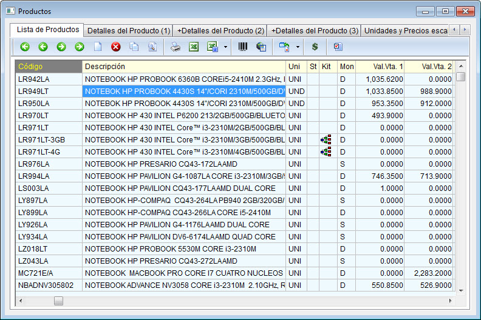
Task: Go to first record green arrow
Action: click(x=25, y=47)
